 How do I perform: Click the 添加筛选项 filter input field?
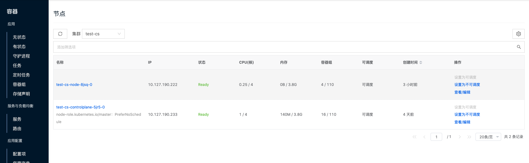275,47
